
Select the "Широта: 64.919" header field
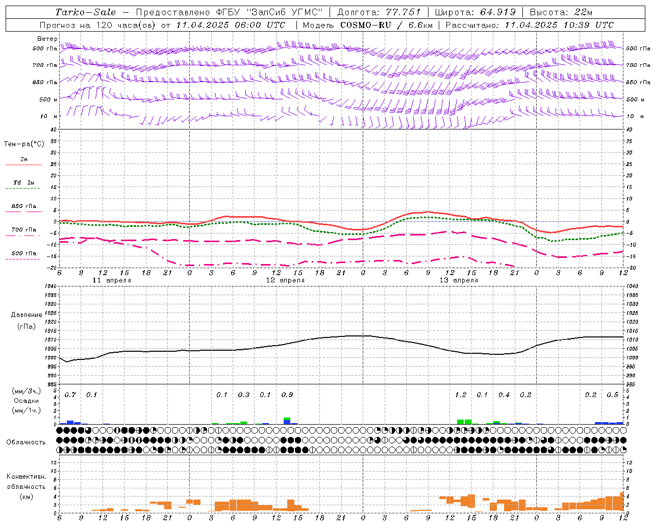click(475, 12)
